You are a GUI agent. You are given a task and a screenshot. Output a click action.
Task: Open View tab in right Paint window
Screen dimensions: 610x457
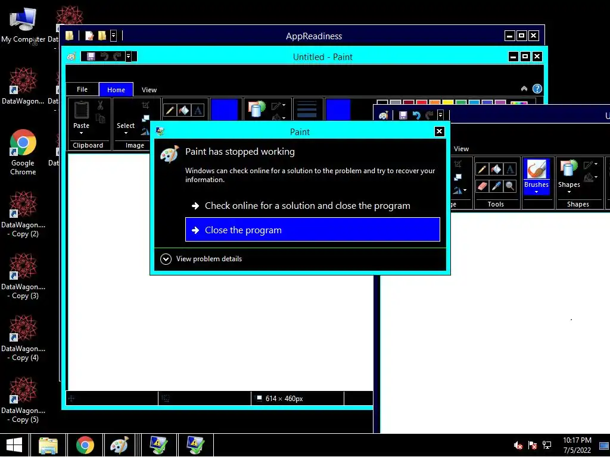coord(461,149)
